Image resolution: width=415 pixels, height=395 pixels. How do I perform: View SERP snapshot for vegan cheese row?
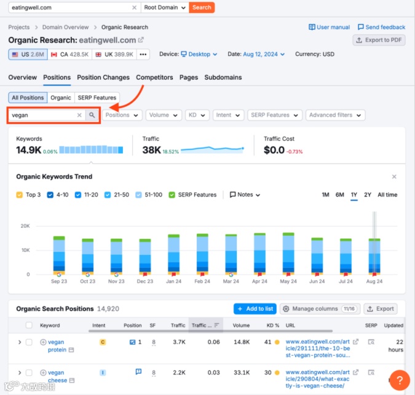371,372
